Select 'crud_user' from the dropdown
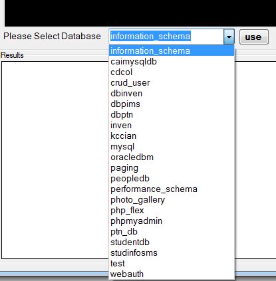Viewport: 276px width, 281px height. click(172, 83)
